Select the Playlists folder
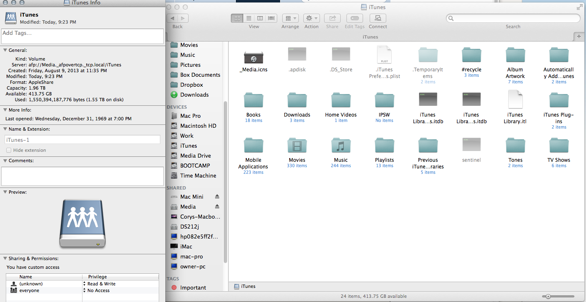586x302 pixels. pyautogui.click(x=384, y=146)
